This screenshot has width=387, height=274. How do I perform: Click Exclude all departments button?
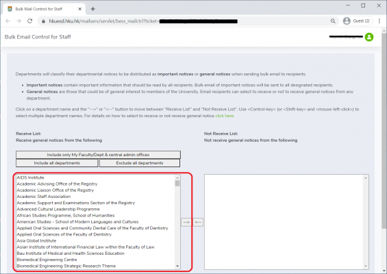[140, 163]
